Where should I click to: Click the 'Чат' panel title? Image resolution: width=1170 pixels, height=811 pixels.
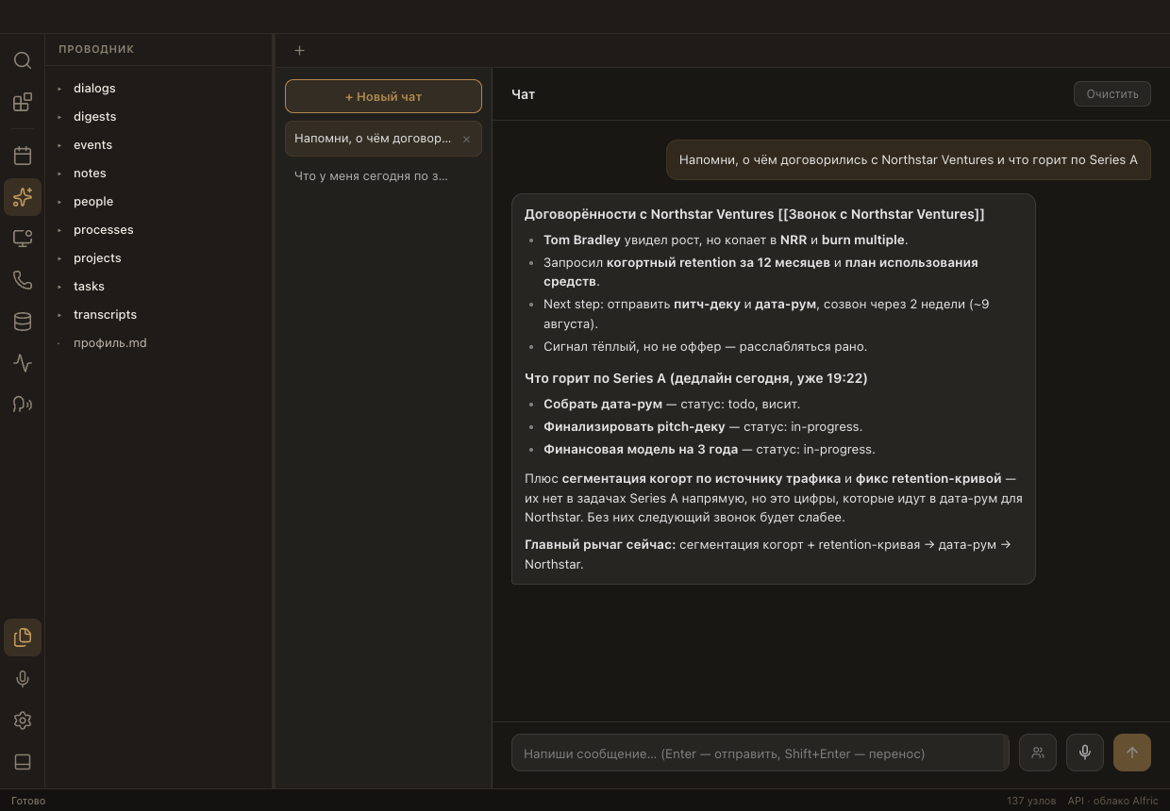[x=523, y=94]
